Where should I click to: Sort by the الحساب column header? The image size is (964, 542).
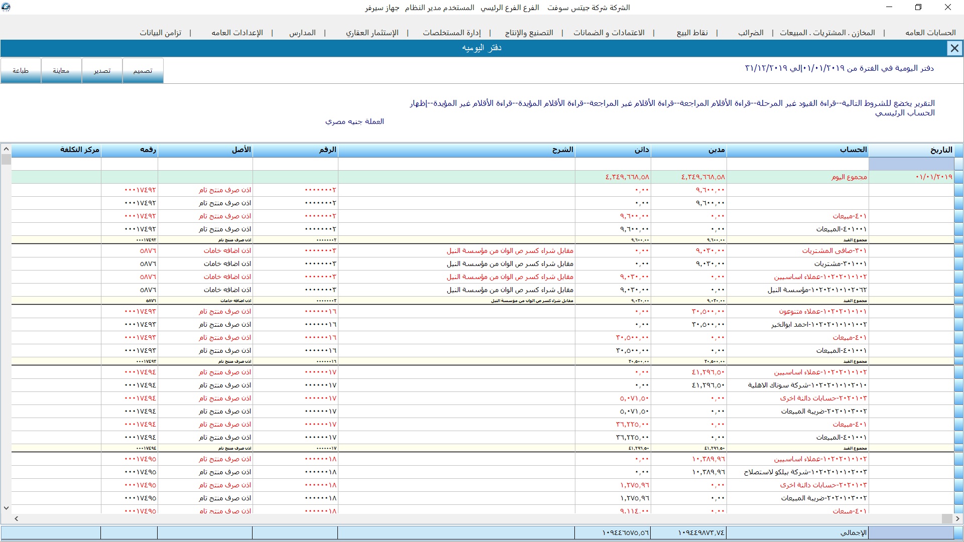(798, 150)
